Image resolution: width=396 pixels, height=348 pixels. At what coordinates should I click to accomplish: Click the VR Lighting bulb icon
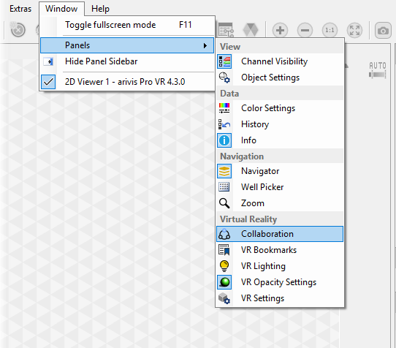click(224, 266)
